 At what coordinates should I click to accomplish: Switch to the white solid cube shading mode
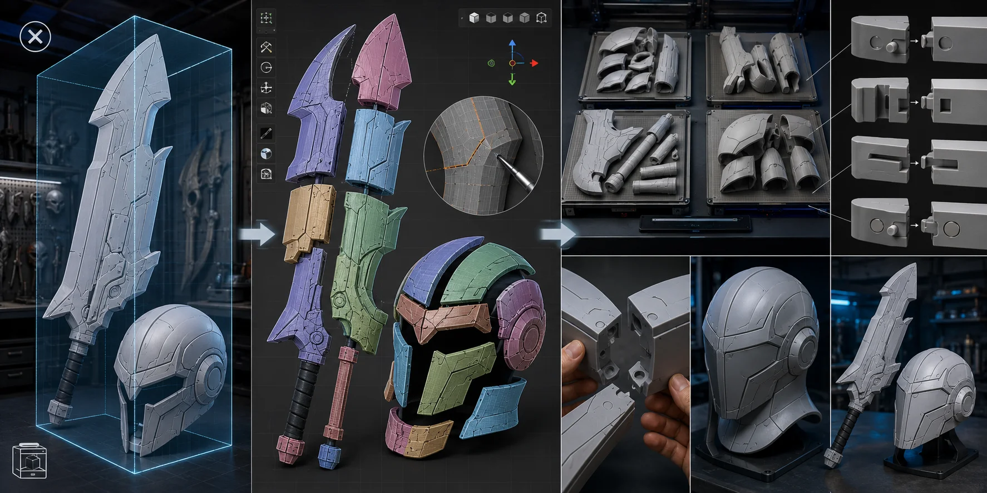474,18
